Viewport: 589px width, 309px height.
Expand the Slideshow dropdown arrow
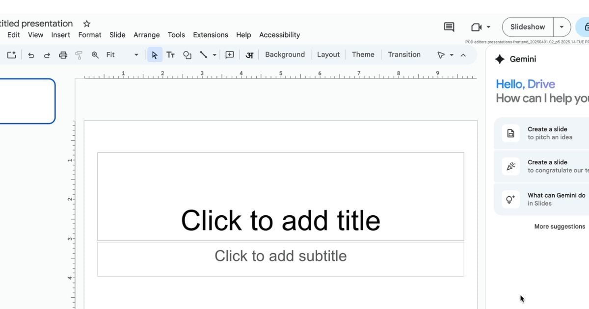pos(562,27)
